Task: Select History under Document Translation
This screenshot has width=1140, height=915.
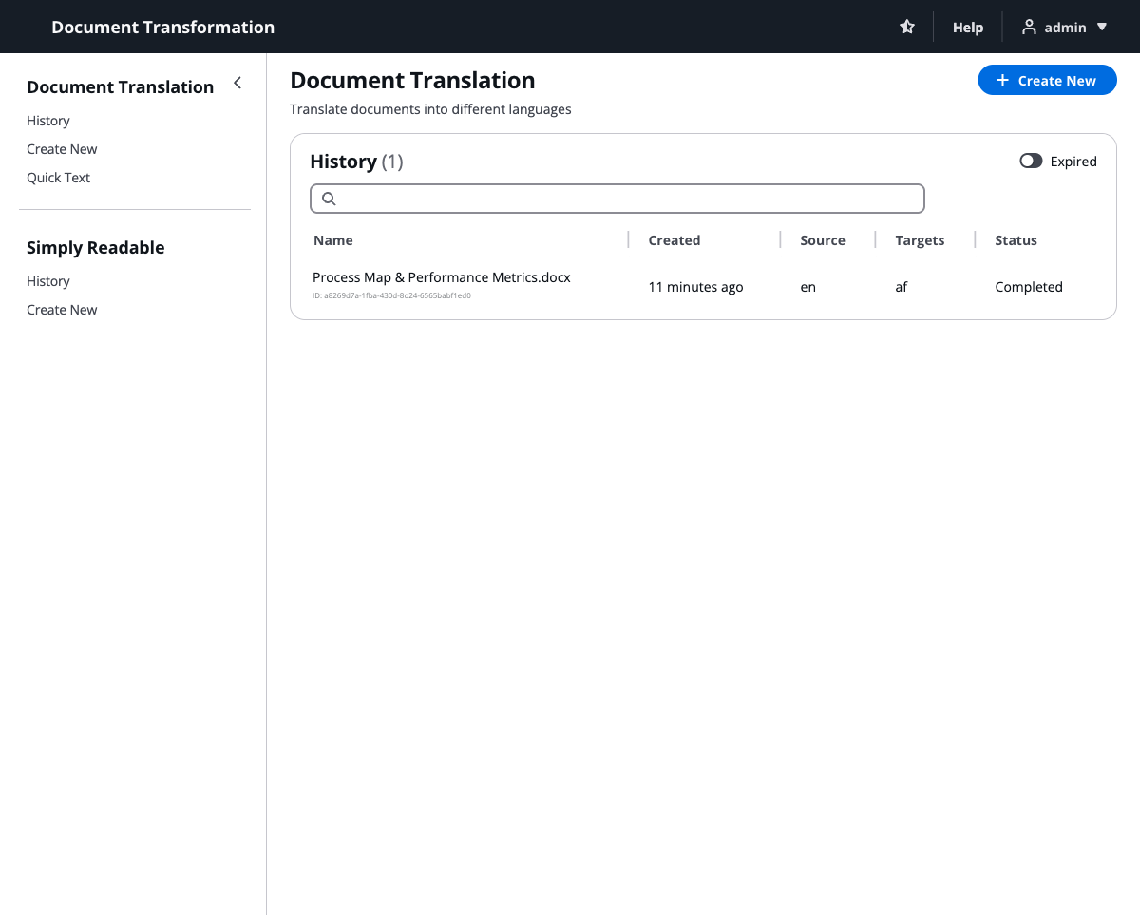Action: pos(48,121)
